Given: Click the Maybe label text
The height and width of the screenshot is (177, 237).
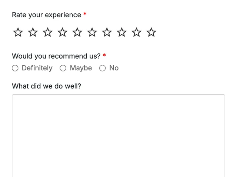Looking at the screenshot, I should click(x=81, y=68).
